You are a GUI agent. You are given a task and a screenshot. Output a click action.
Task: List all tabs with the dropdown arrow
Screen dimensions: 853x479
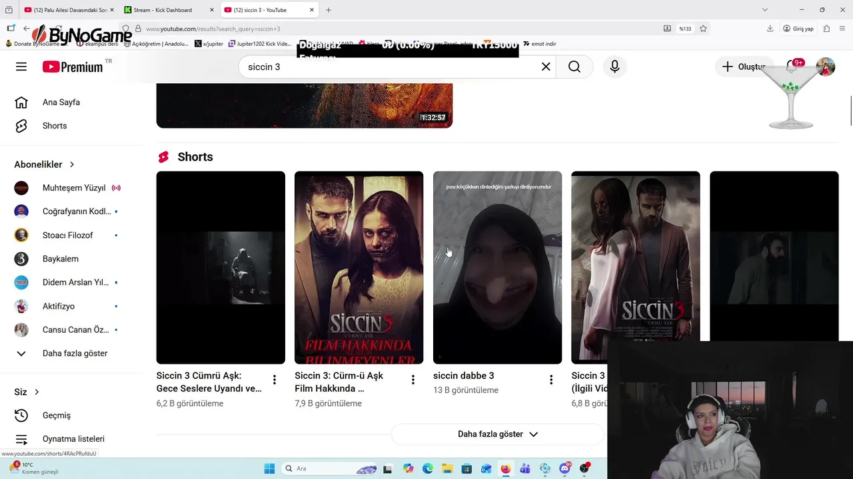tap(765, 10)
